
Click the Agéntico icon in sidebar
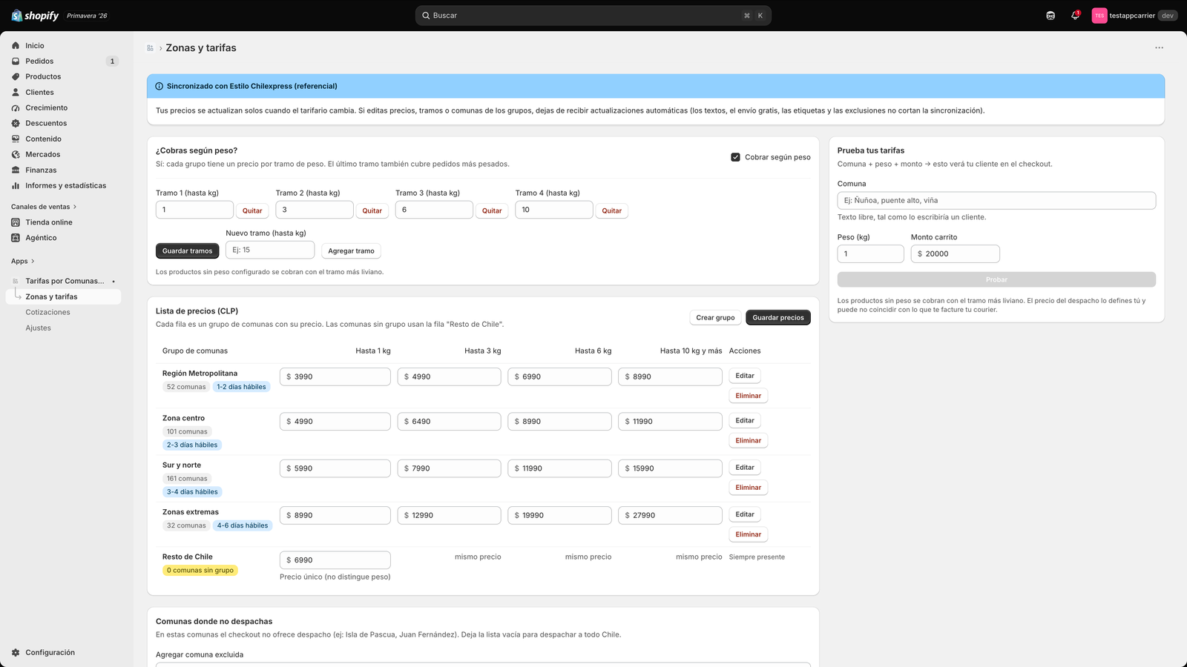coord(16,238)
